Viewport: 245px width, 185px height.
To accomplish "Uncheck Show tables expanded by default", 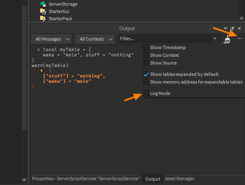I will [x=146, y=74].
